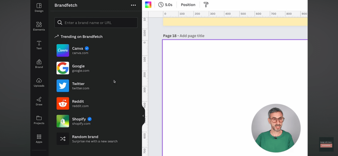Click the twitter.com domain text
338x156 pixels.
[x=81, y=89]
